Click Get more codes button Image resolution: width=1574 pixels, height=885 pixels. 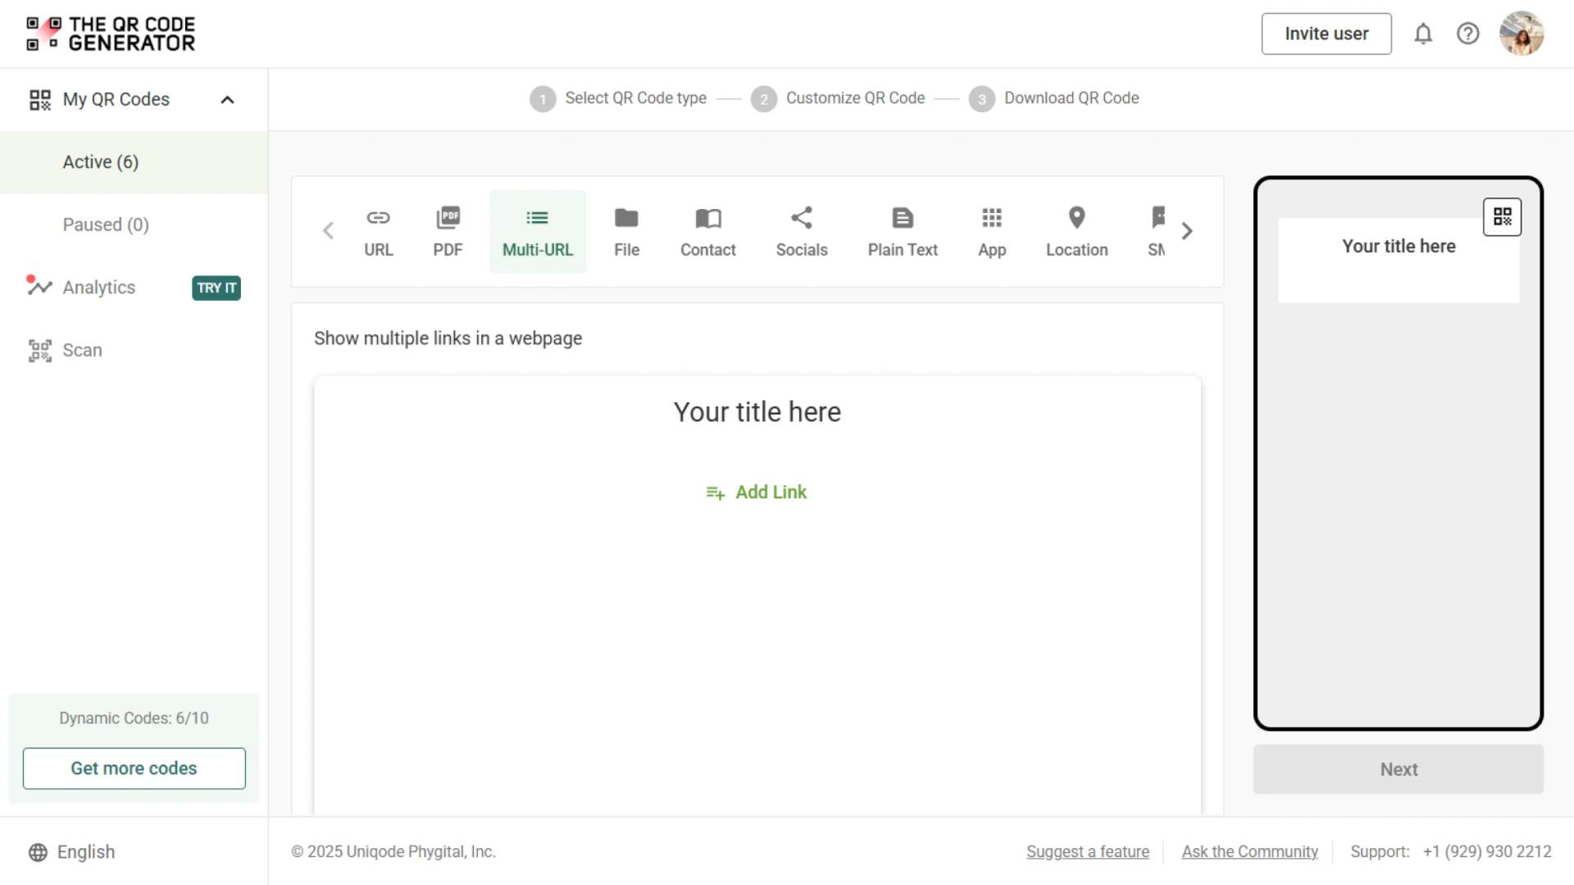tap(134, 769)
